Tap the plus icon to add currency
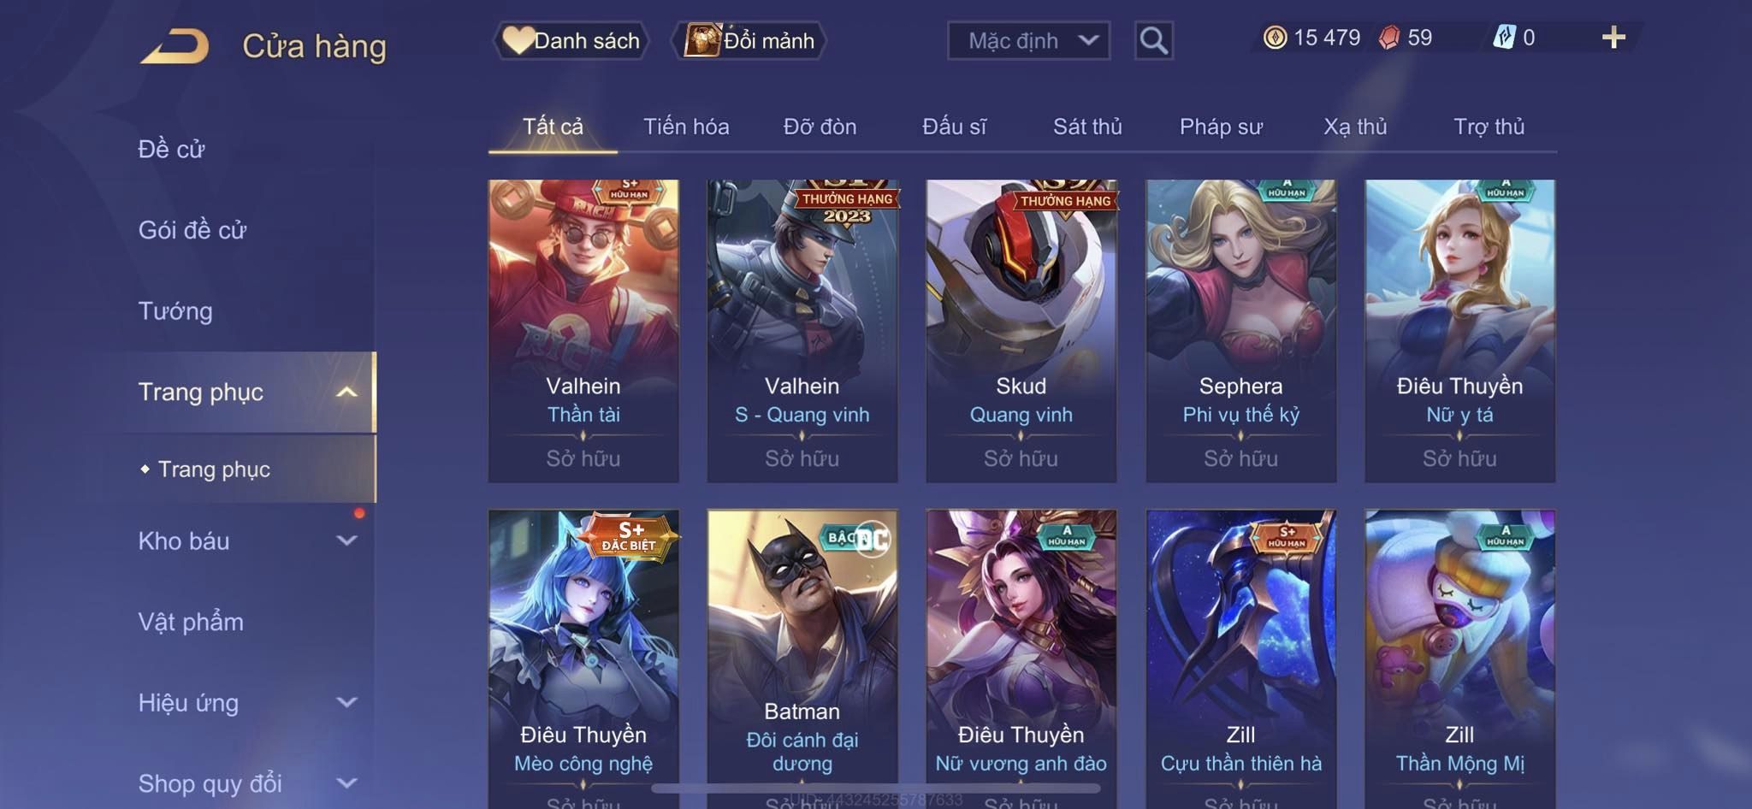 pos(1613,38)
